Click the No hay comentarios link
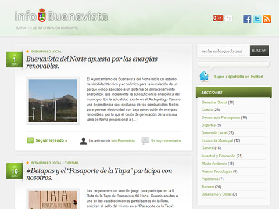Viewport: 279px width, 209px height. click(x=166, y=141)
